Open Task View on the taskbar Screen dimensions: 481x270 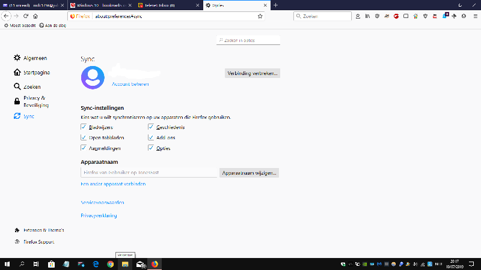click(36, 264)
